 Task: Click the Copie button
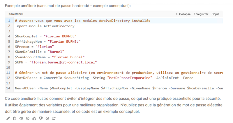pos(215,14)
